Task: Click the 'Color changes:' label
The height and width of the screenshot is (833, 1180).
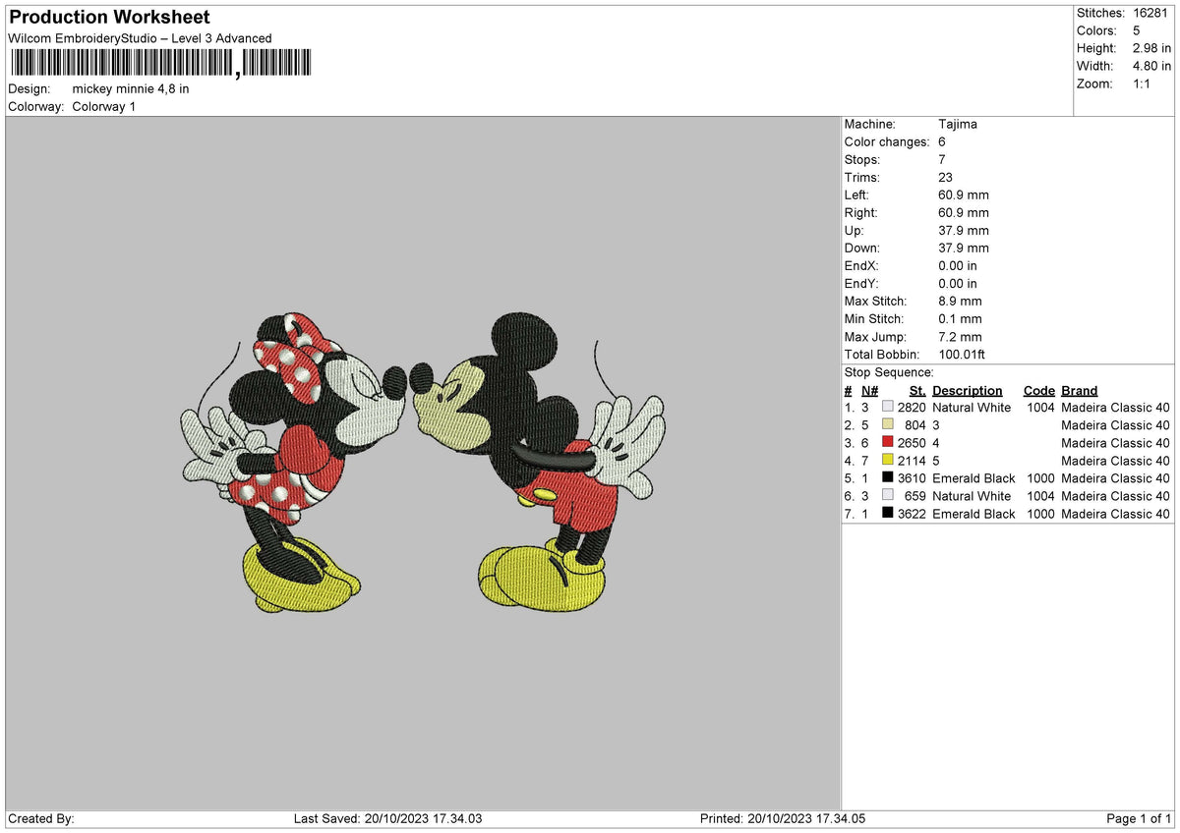Action: point(887,142)
